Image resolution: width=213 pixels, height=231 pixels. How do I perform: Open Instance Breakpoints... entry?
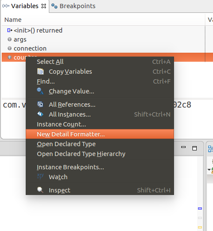pyautogui.click(x=100, y=167)
